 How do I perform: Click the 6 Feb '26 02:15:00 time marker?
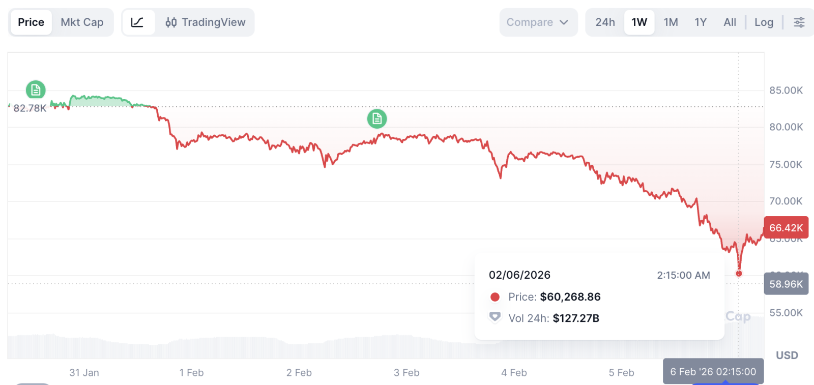tap(713, 372)
